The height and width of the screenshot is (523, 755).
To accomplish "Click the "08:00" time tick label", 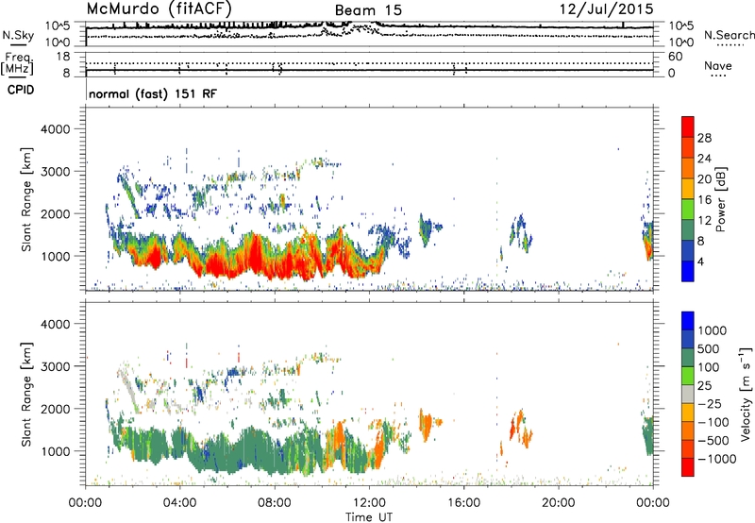I will tap(275, 503).
